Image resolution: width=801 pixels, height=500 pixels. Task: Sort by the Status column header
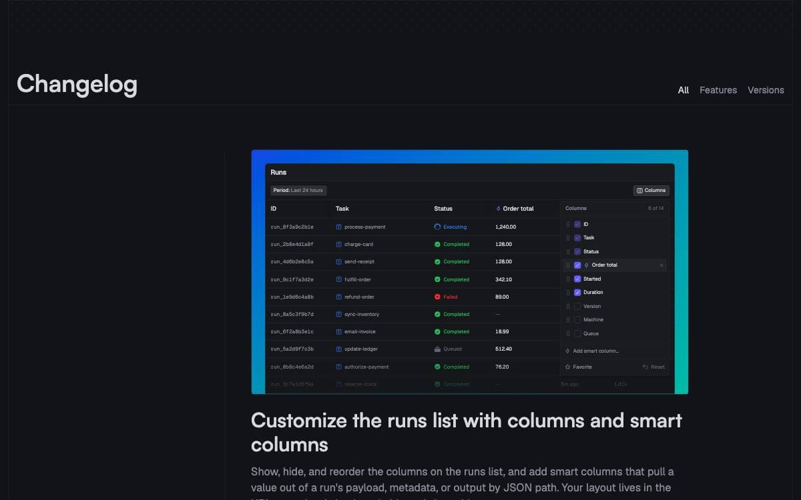coord(443,209)
